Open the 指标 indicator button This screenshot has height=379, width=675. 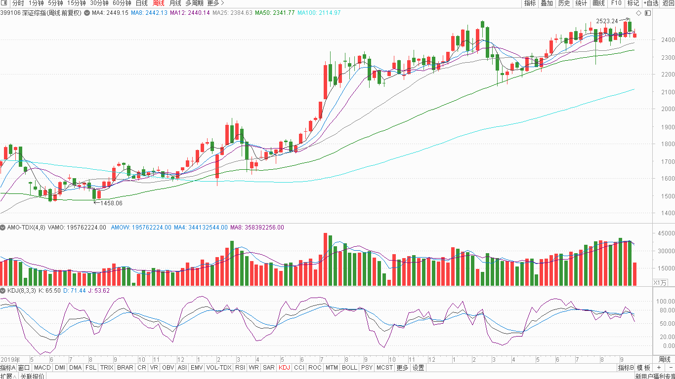[x=530, y=3]
